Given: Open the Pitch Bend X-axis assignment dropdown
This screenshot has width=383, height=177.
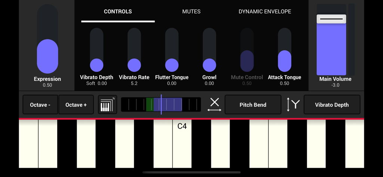Looking at the screenshot, I should pos(253,105).
